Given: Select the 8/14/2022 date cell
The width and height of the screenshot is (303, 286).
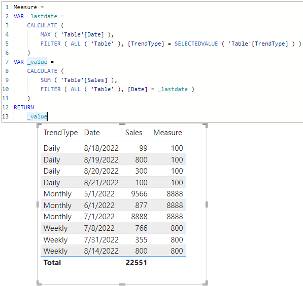Looking at the screenshot, I should point(101,251).
